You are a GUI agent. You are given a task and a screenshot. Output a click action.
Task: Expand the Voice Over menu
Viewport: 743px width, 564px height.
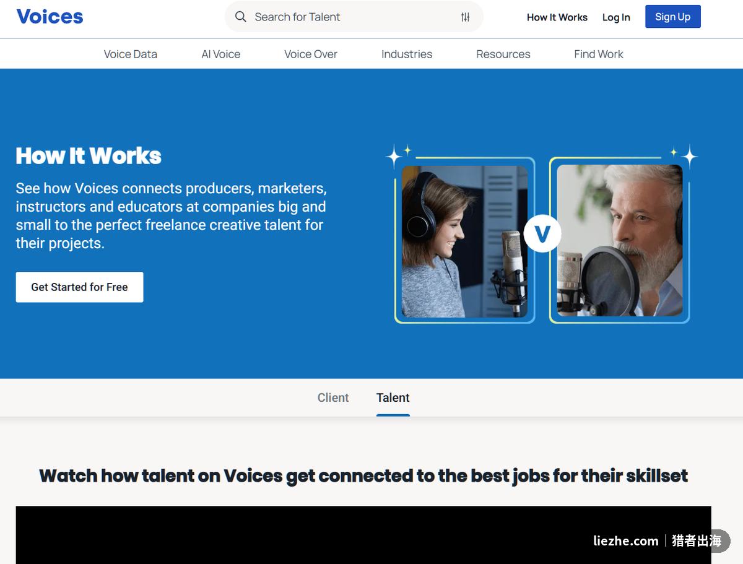tap(311, 54)
